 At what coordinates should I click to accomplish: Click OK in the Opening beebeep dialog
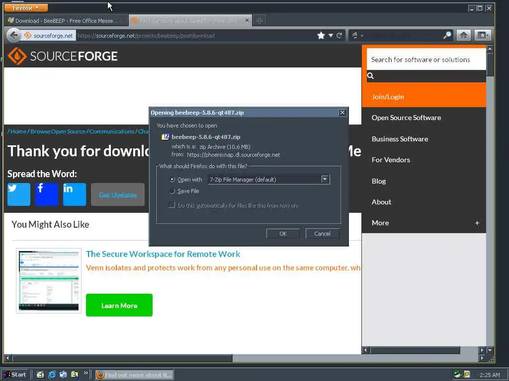pos(283,234)
